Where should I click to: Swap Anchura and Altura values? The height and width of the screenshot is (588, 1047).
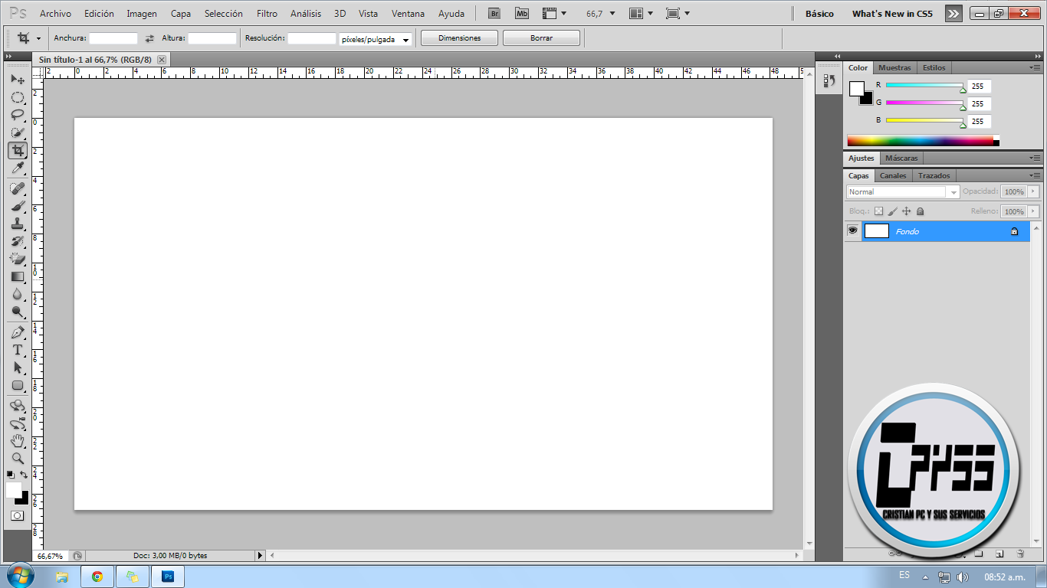point(149,38)
